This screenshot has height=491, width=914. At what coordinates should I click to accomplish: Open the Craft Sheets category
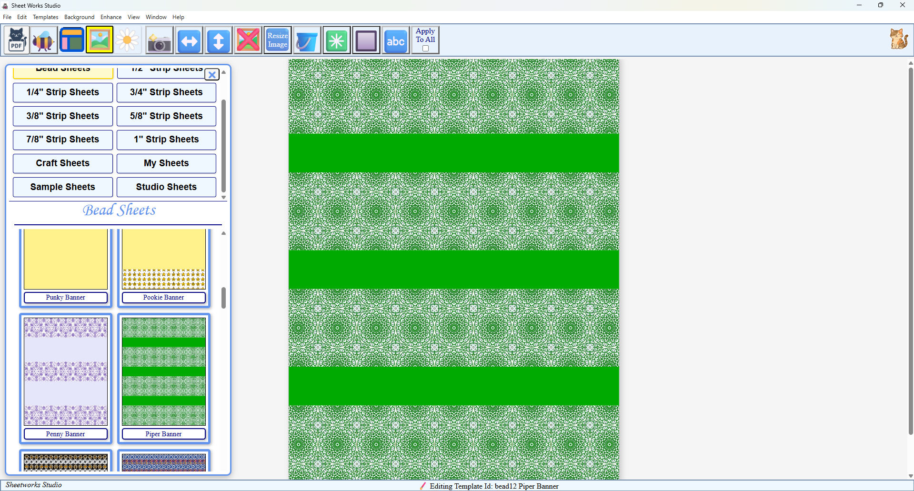point(62,163)
